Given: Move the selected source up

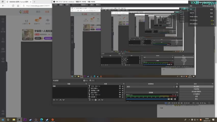Looking at the screenshot, I should (x=99, y=100).
